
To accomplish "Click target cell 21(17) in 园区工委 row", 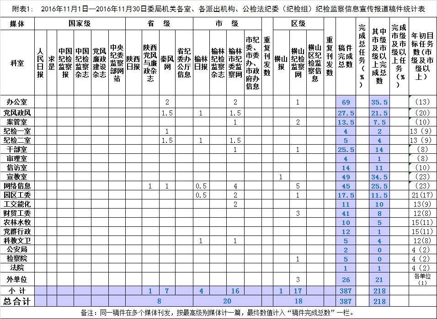I will pos(422,195).
